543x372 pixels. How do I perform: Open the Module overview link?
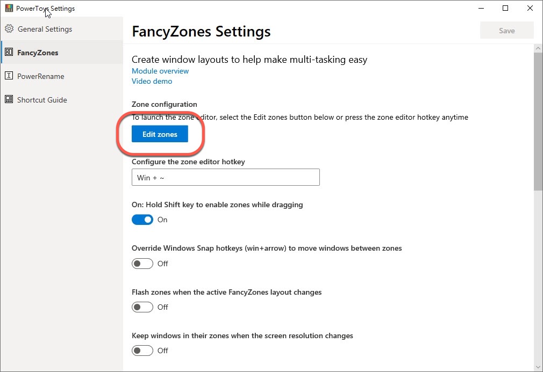click(160, 71)
